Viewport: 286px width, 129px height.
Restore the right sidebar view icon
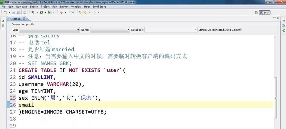coord(284,21)
